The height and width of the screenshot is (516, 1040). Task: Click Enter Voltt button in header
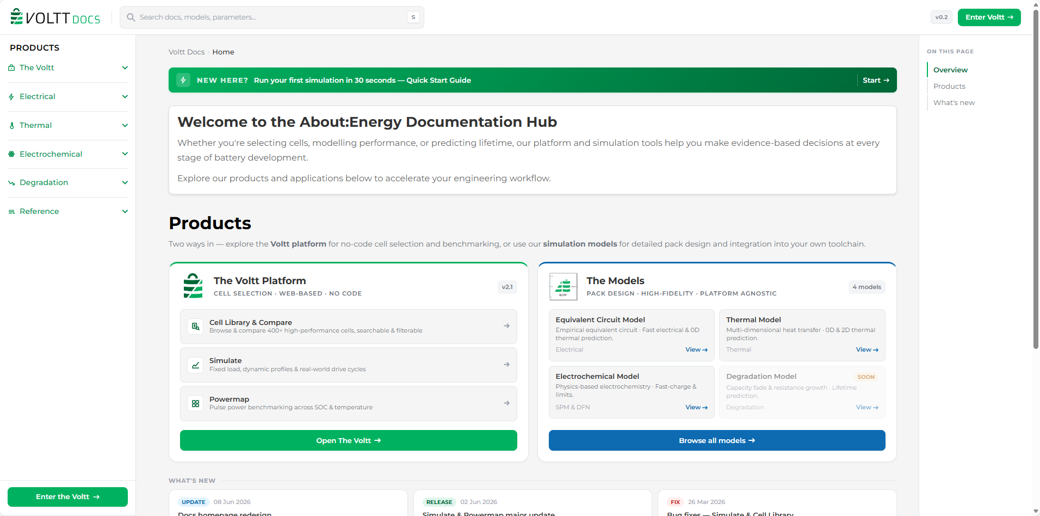989,17
